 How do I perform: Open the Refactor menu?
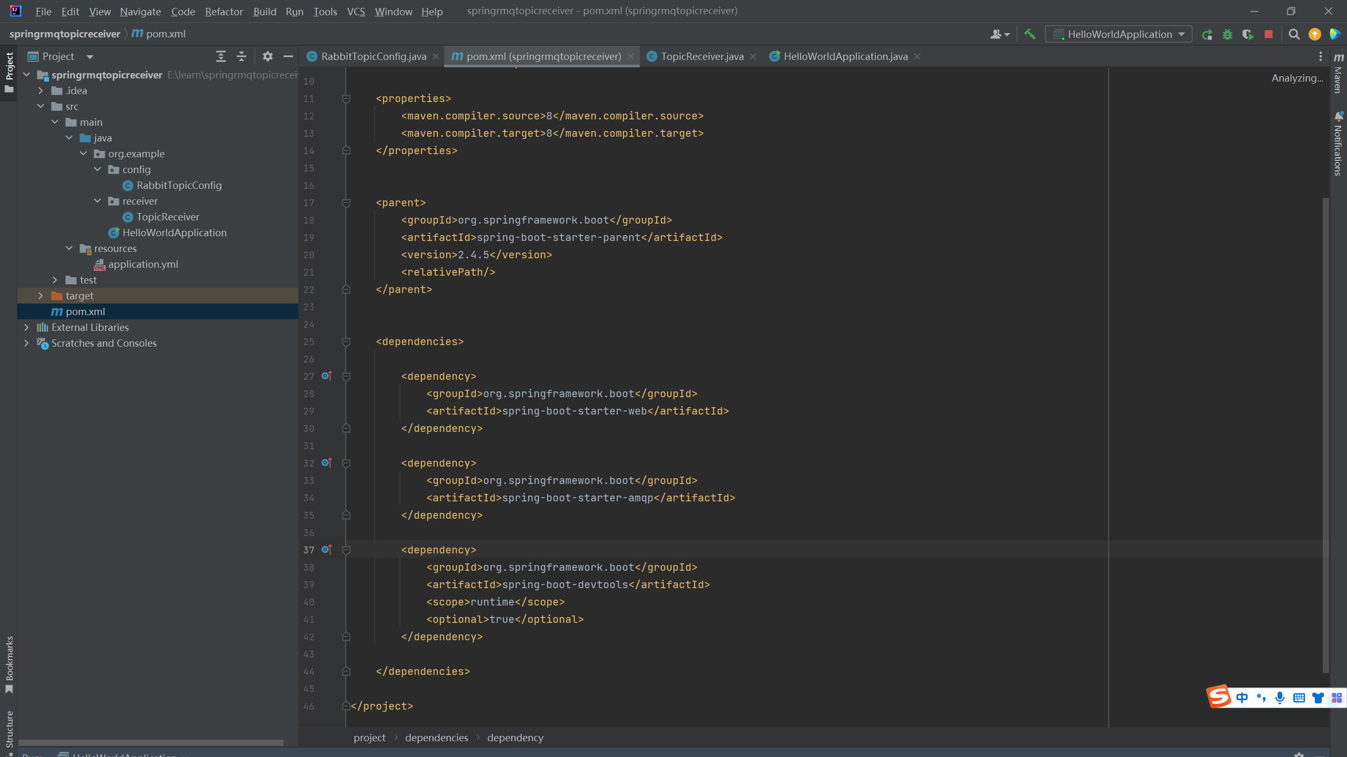click(x=224, y=12)
